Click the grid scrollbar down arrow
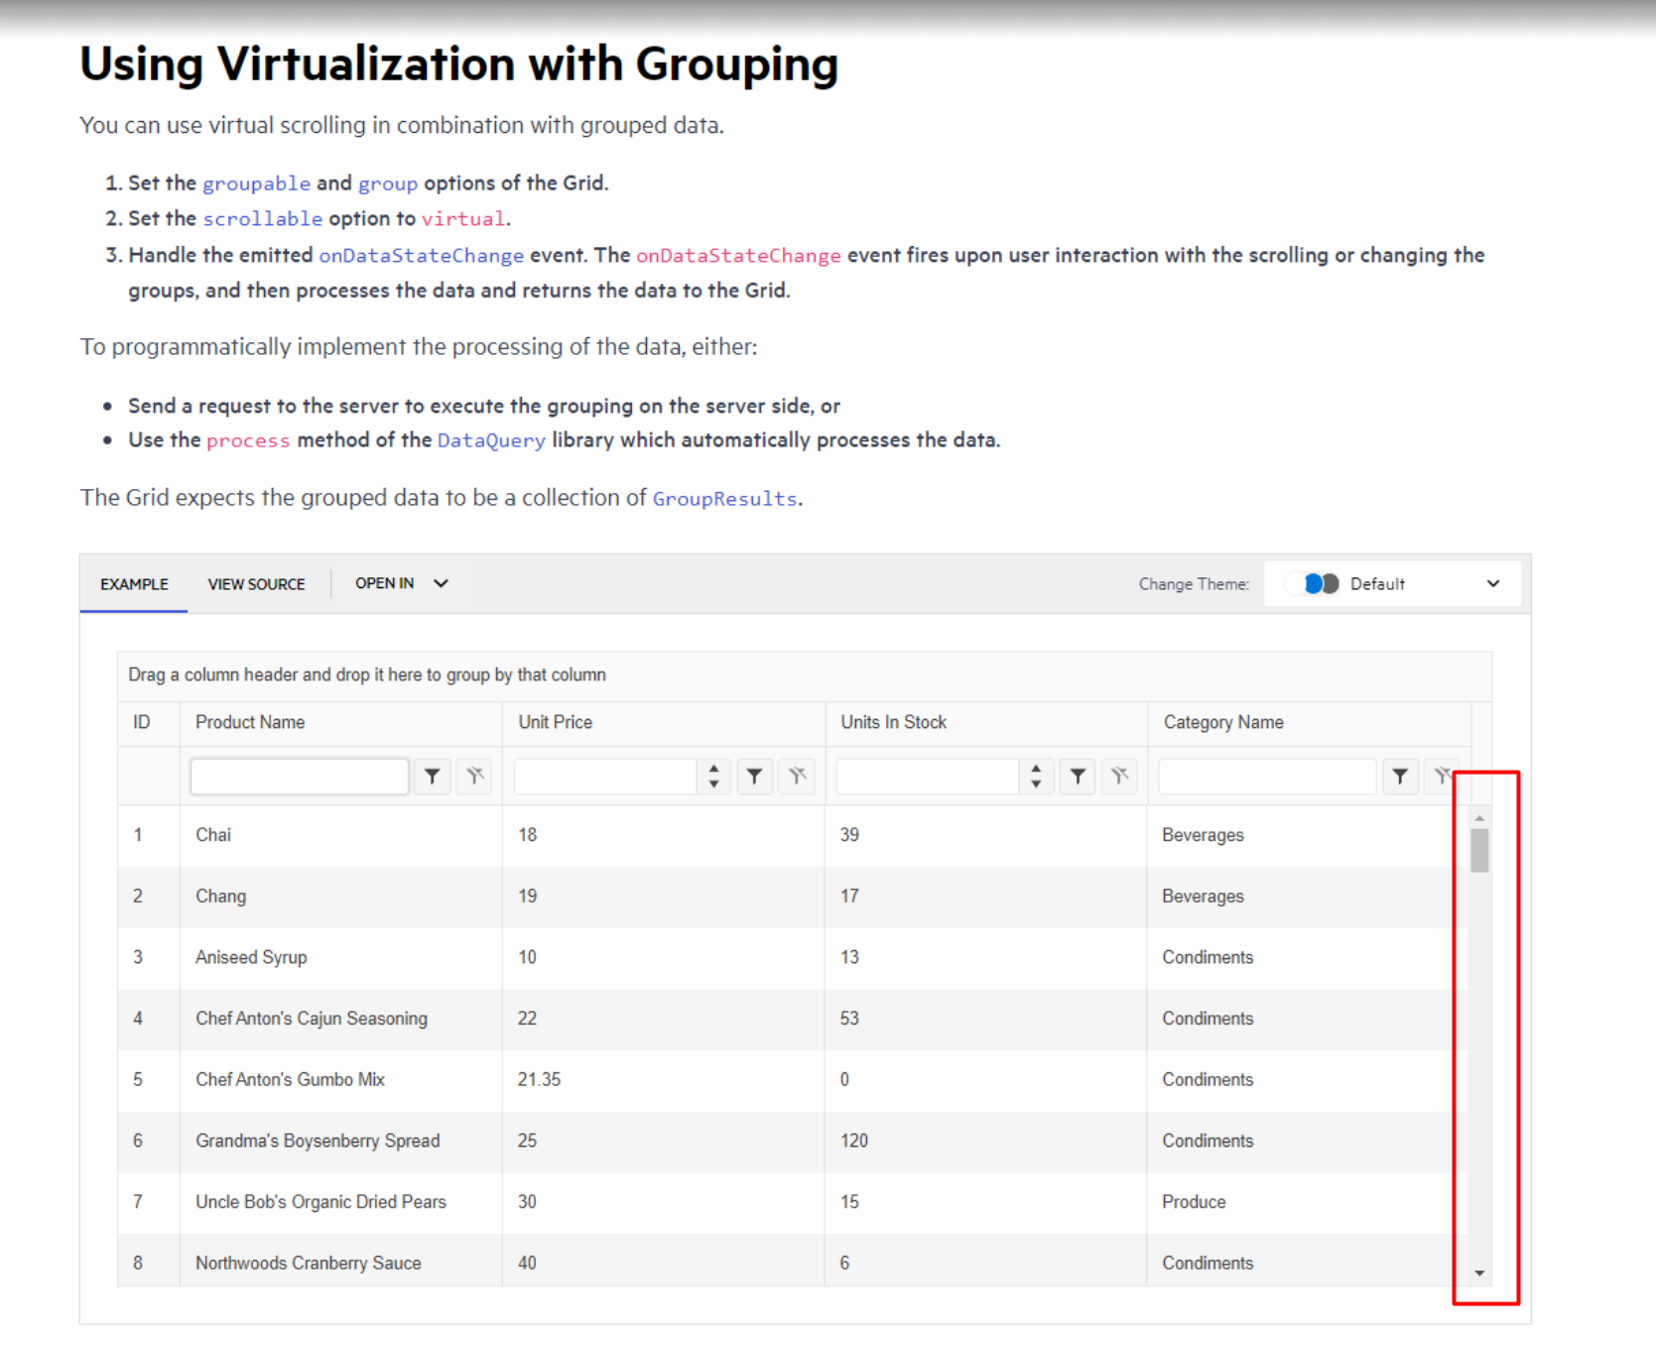Image resolution: width=1656 pixels, height=1350 pixels. click(1479, 1273)
